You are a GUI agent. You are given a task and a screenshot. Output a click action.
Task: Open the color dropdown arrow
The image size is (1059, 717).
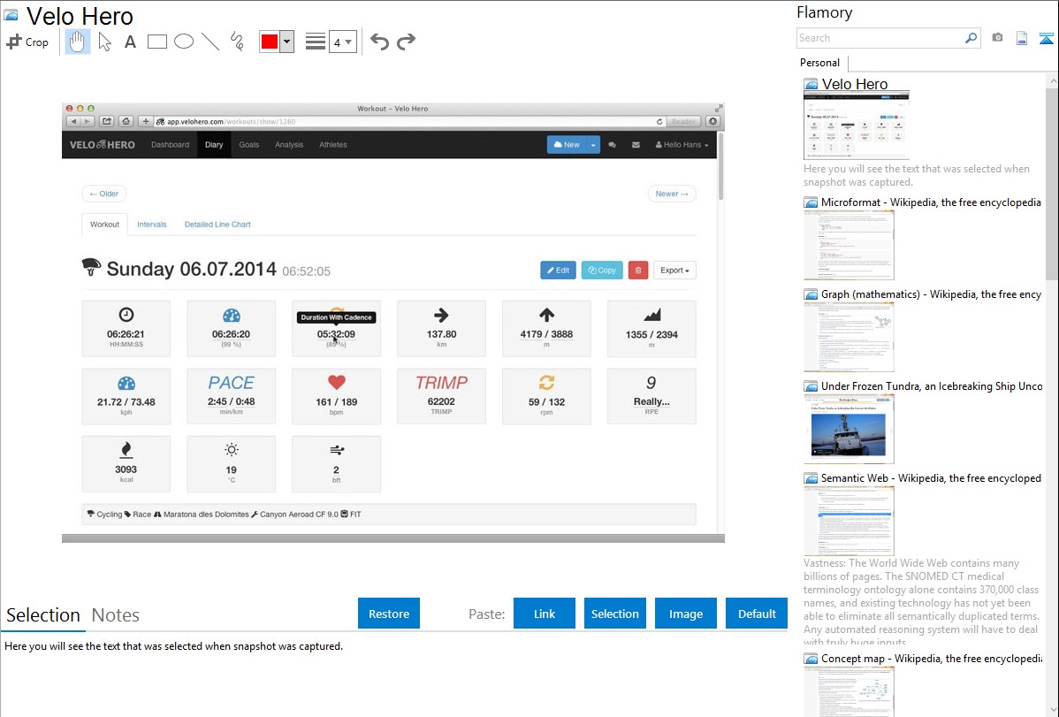click(286, 42)
